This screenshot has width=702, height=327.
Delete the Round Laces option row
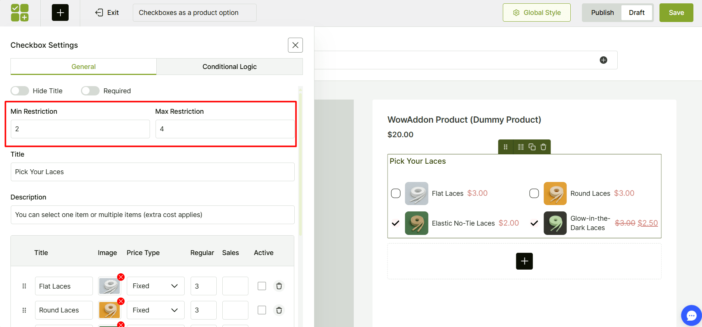(x=279, y=310)
